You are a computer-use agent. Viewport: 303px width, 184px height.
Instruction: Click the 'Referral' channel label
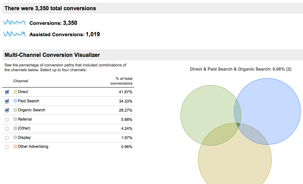pos(25,119)
